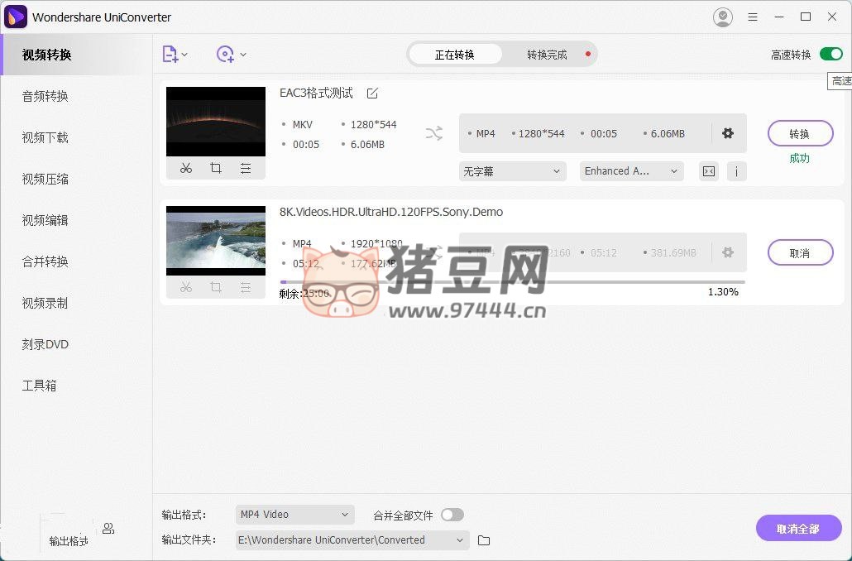Screen dimensions: 852x561
Task: Click the scissors trim icon for EAC3格式测试
Action: click(186, 168)
